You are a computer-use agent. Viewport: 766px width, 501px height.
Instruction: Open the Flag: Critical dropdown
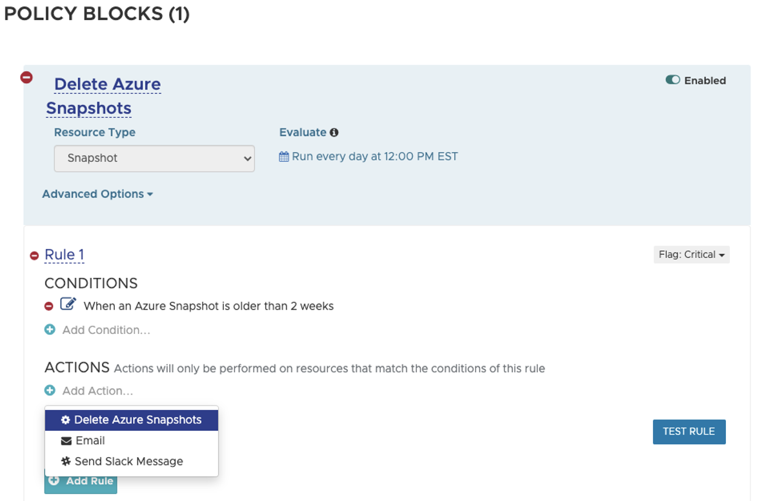691,254
